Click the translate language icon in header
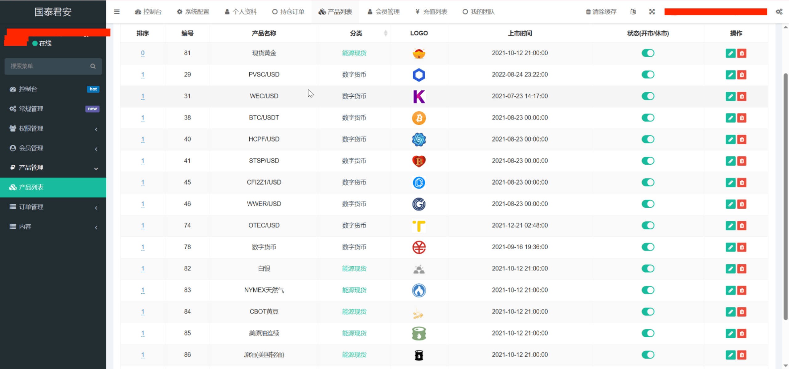 point(633,12)
